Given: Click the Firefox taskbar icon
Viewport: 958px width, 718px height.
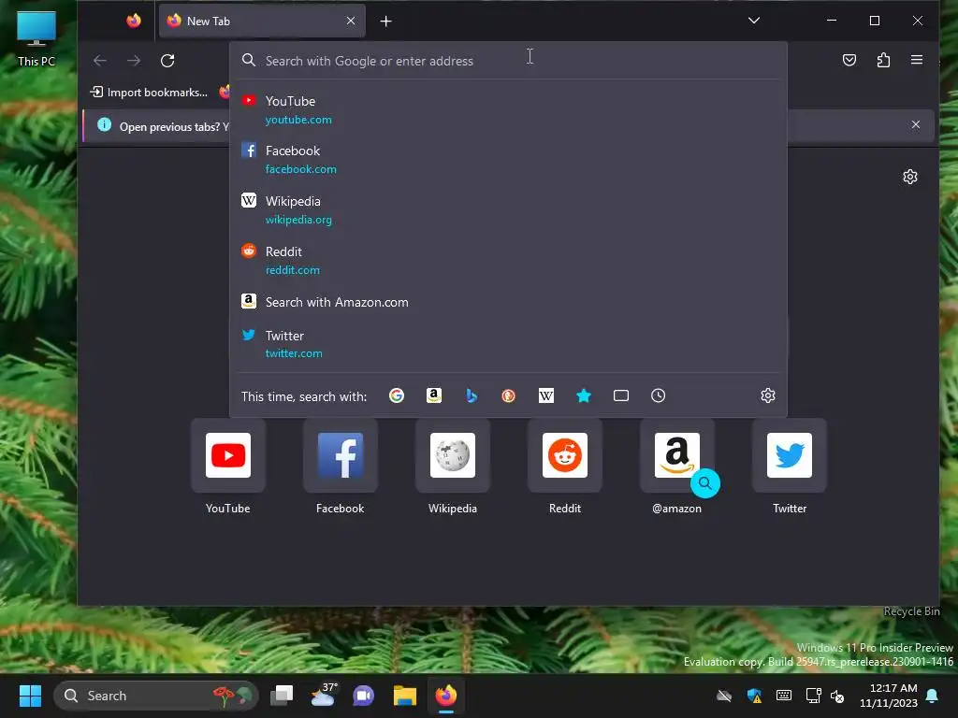Looking at the screenshot, I should pyautogui.click(x=446, y=696).
